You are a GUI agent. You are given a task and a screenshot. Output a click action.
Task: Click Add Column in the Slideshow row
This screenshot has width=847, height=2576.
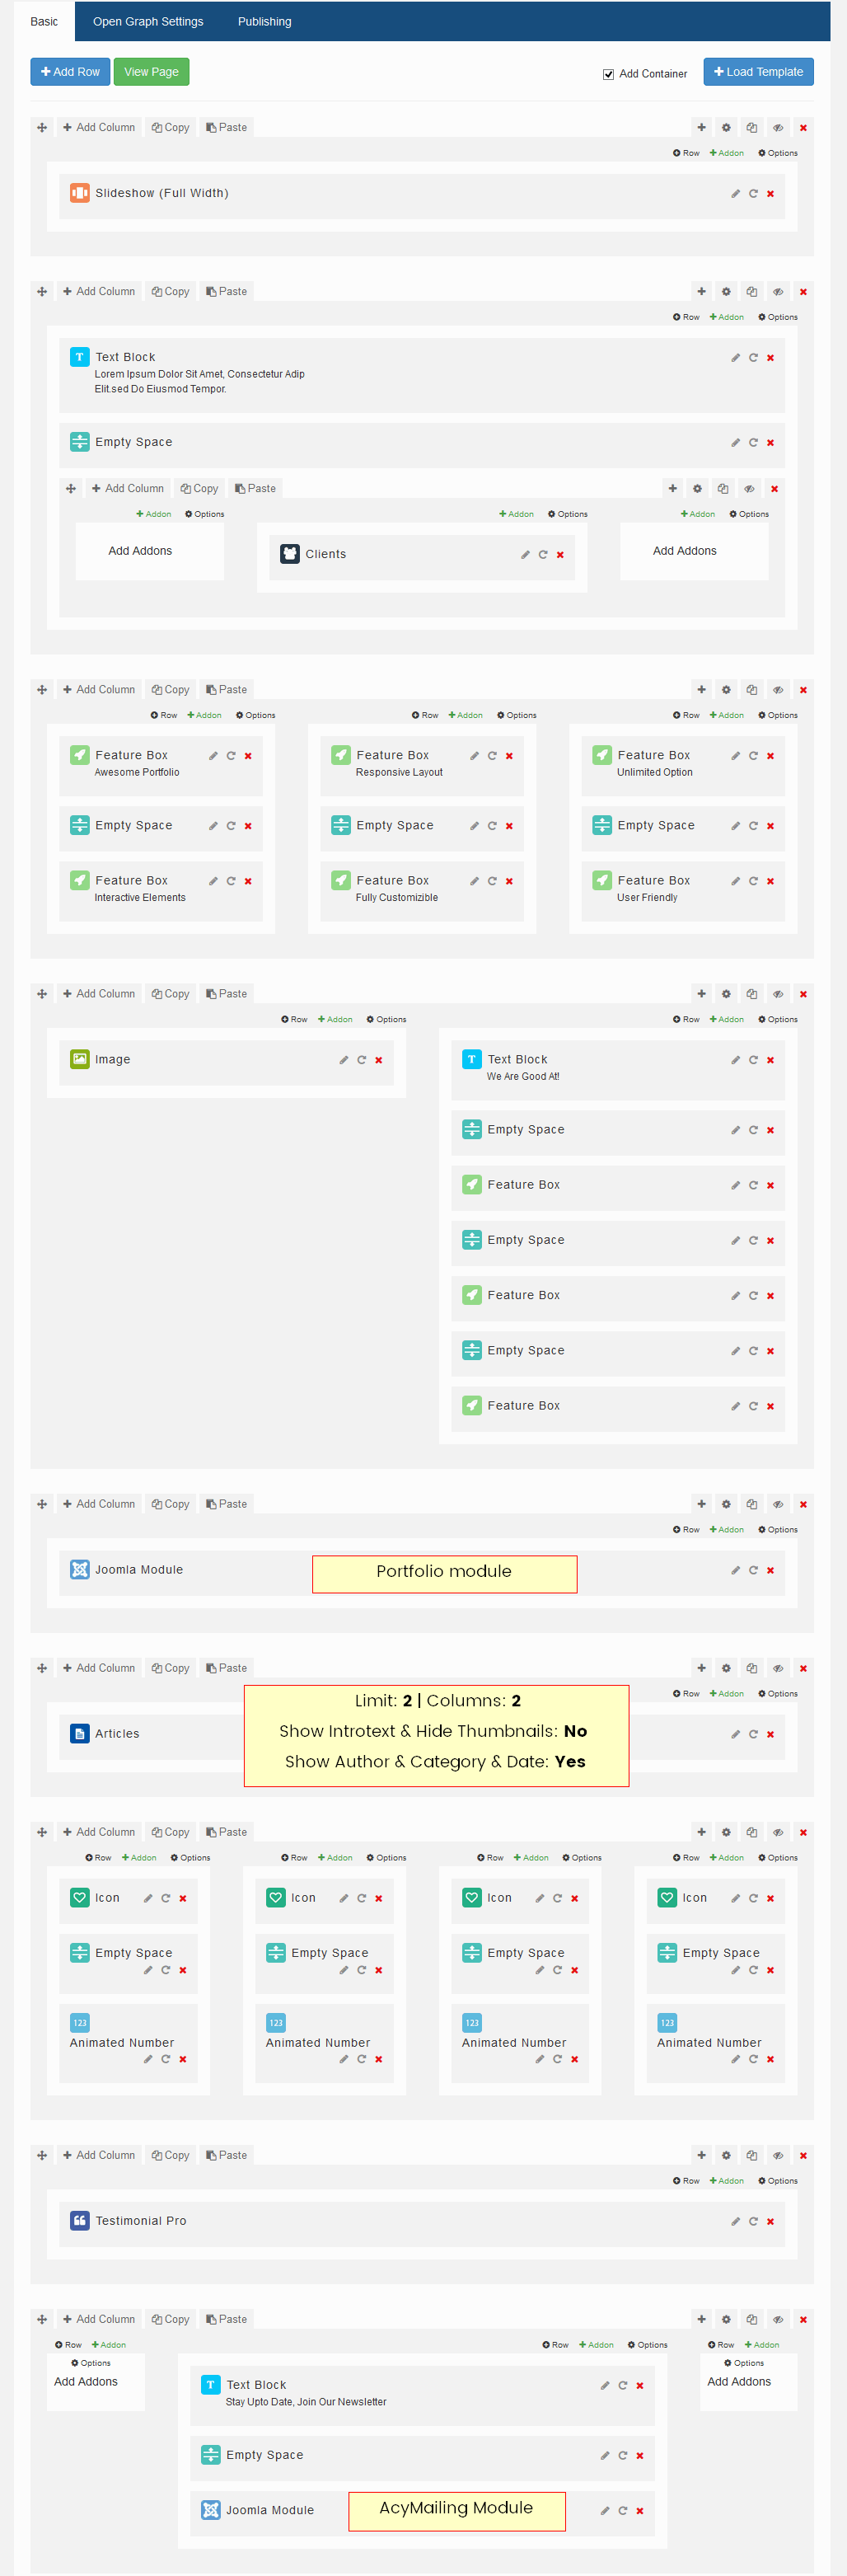click(99, 127)
